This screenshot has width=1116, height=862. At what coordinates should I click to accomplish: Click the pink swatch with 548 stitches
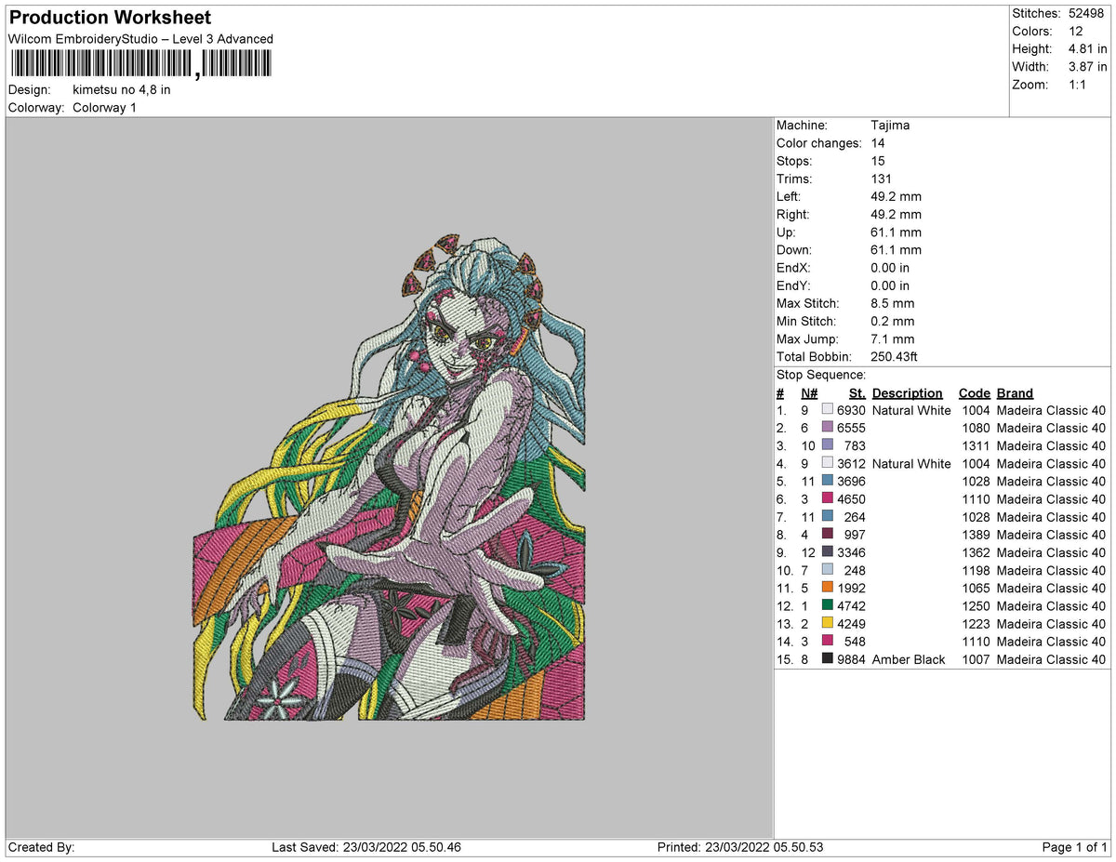point(828,642)
